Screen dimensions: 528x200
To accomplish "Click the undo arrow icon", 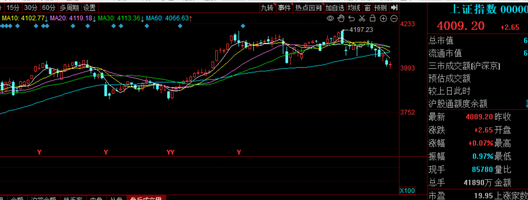I will pyautogui.click(x=351, y=19).
